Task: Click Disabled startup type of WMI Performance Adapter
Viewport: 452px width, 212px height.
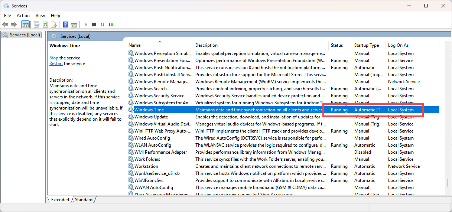Action: click(x=362, y=152)
